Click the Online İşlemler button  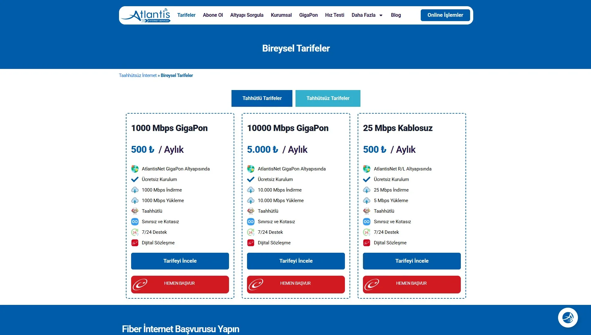(445, 15)
